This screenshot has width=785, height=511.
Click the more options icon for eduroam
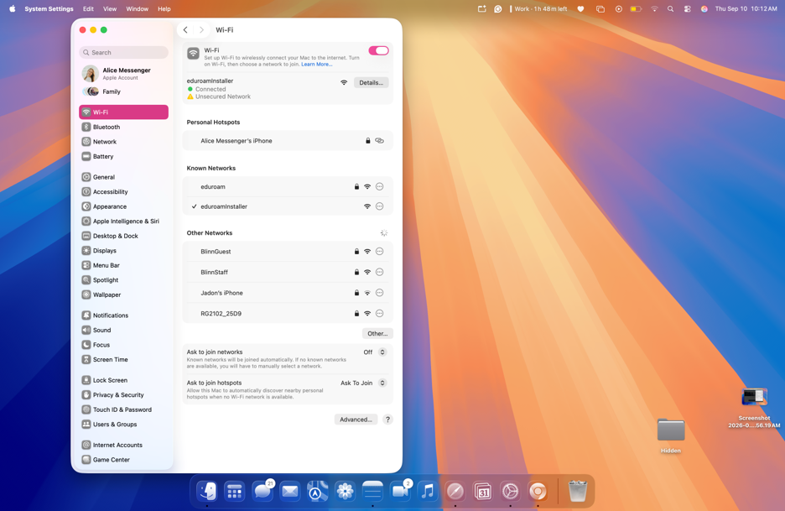pyautogui.click(x=379, y=186)
